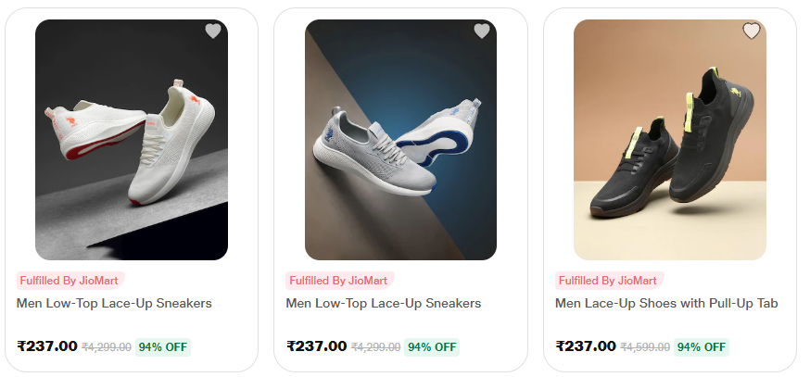
Task: Click the ₹237.00 price of grey sneakers
Action: pyautogui.click(x=317, y=346)
